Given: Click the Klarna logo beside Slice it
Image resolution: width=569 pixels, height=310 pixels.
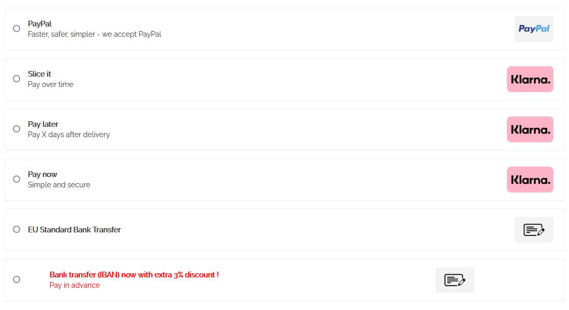Looking at the screenshot, I should 530,79.
